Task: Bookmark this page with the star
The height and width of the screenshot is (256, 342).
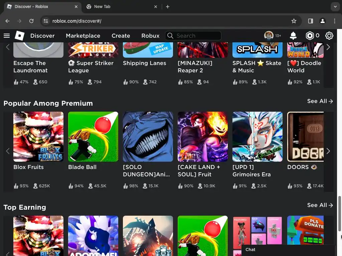Action: [x=294, y=21]
